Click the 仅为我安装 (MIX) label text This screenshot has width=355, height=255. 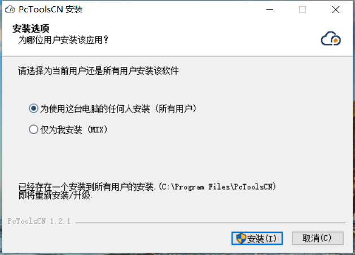[x=73, y=129]
